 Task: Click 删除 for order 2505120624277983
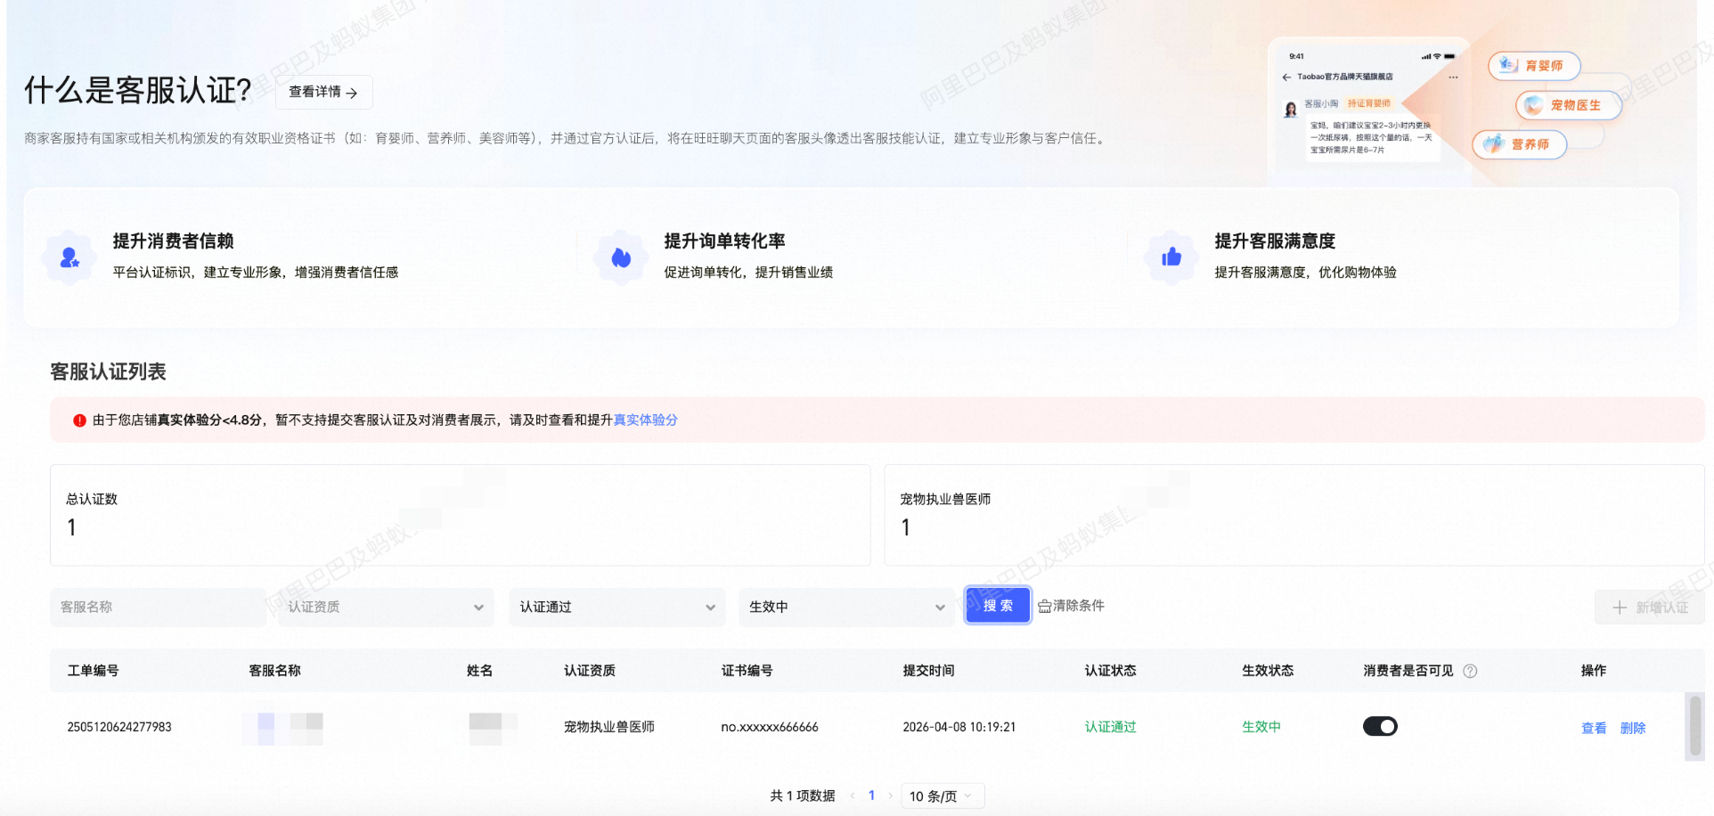tap(1633, 728)
